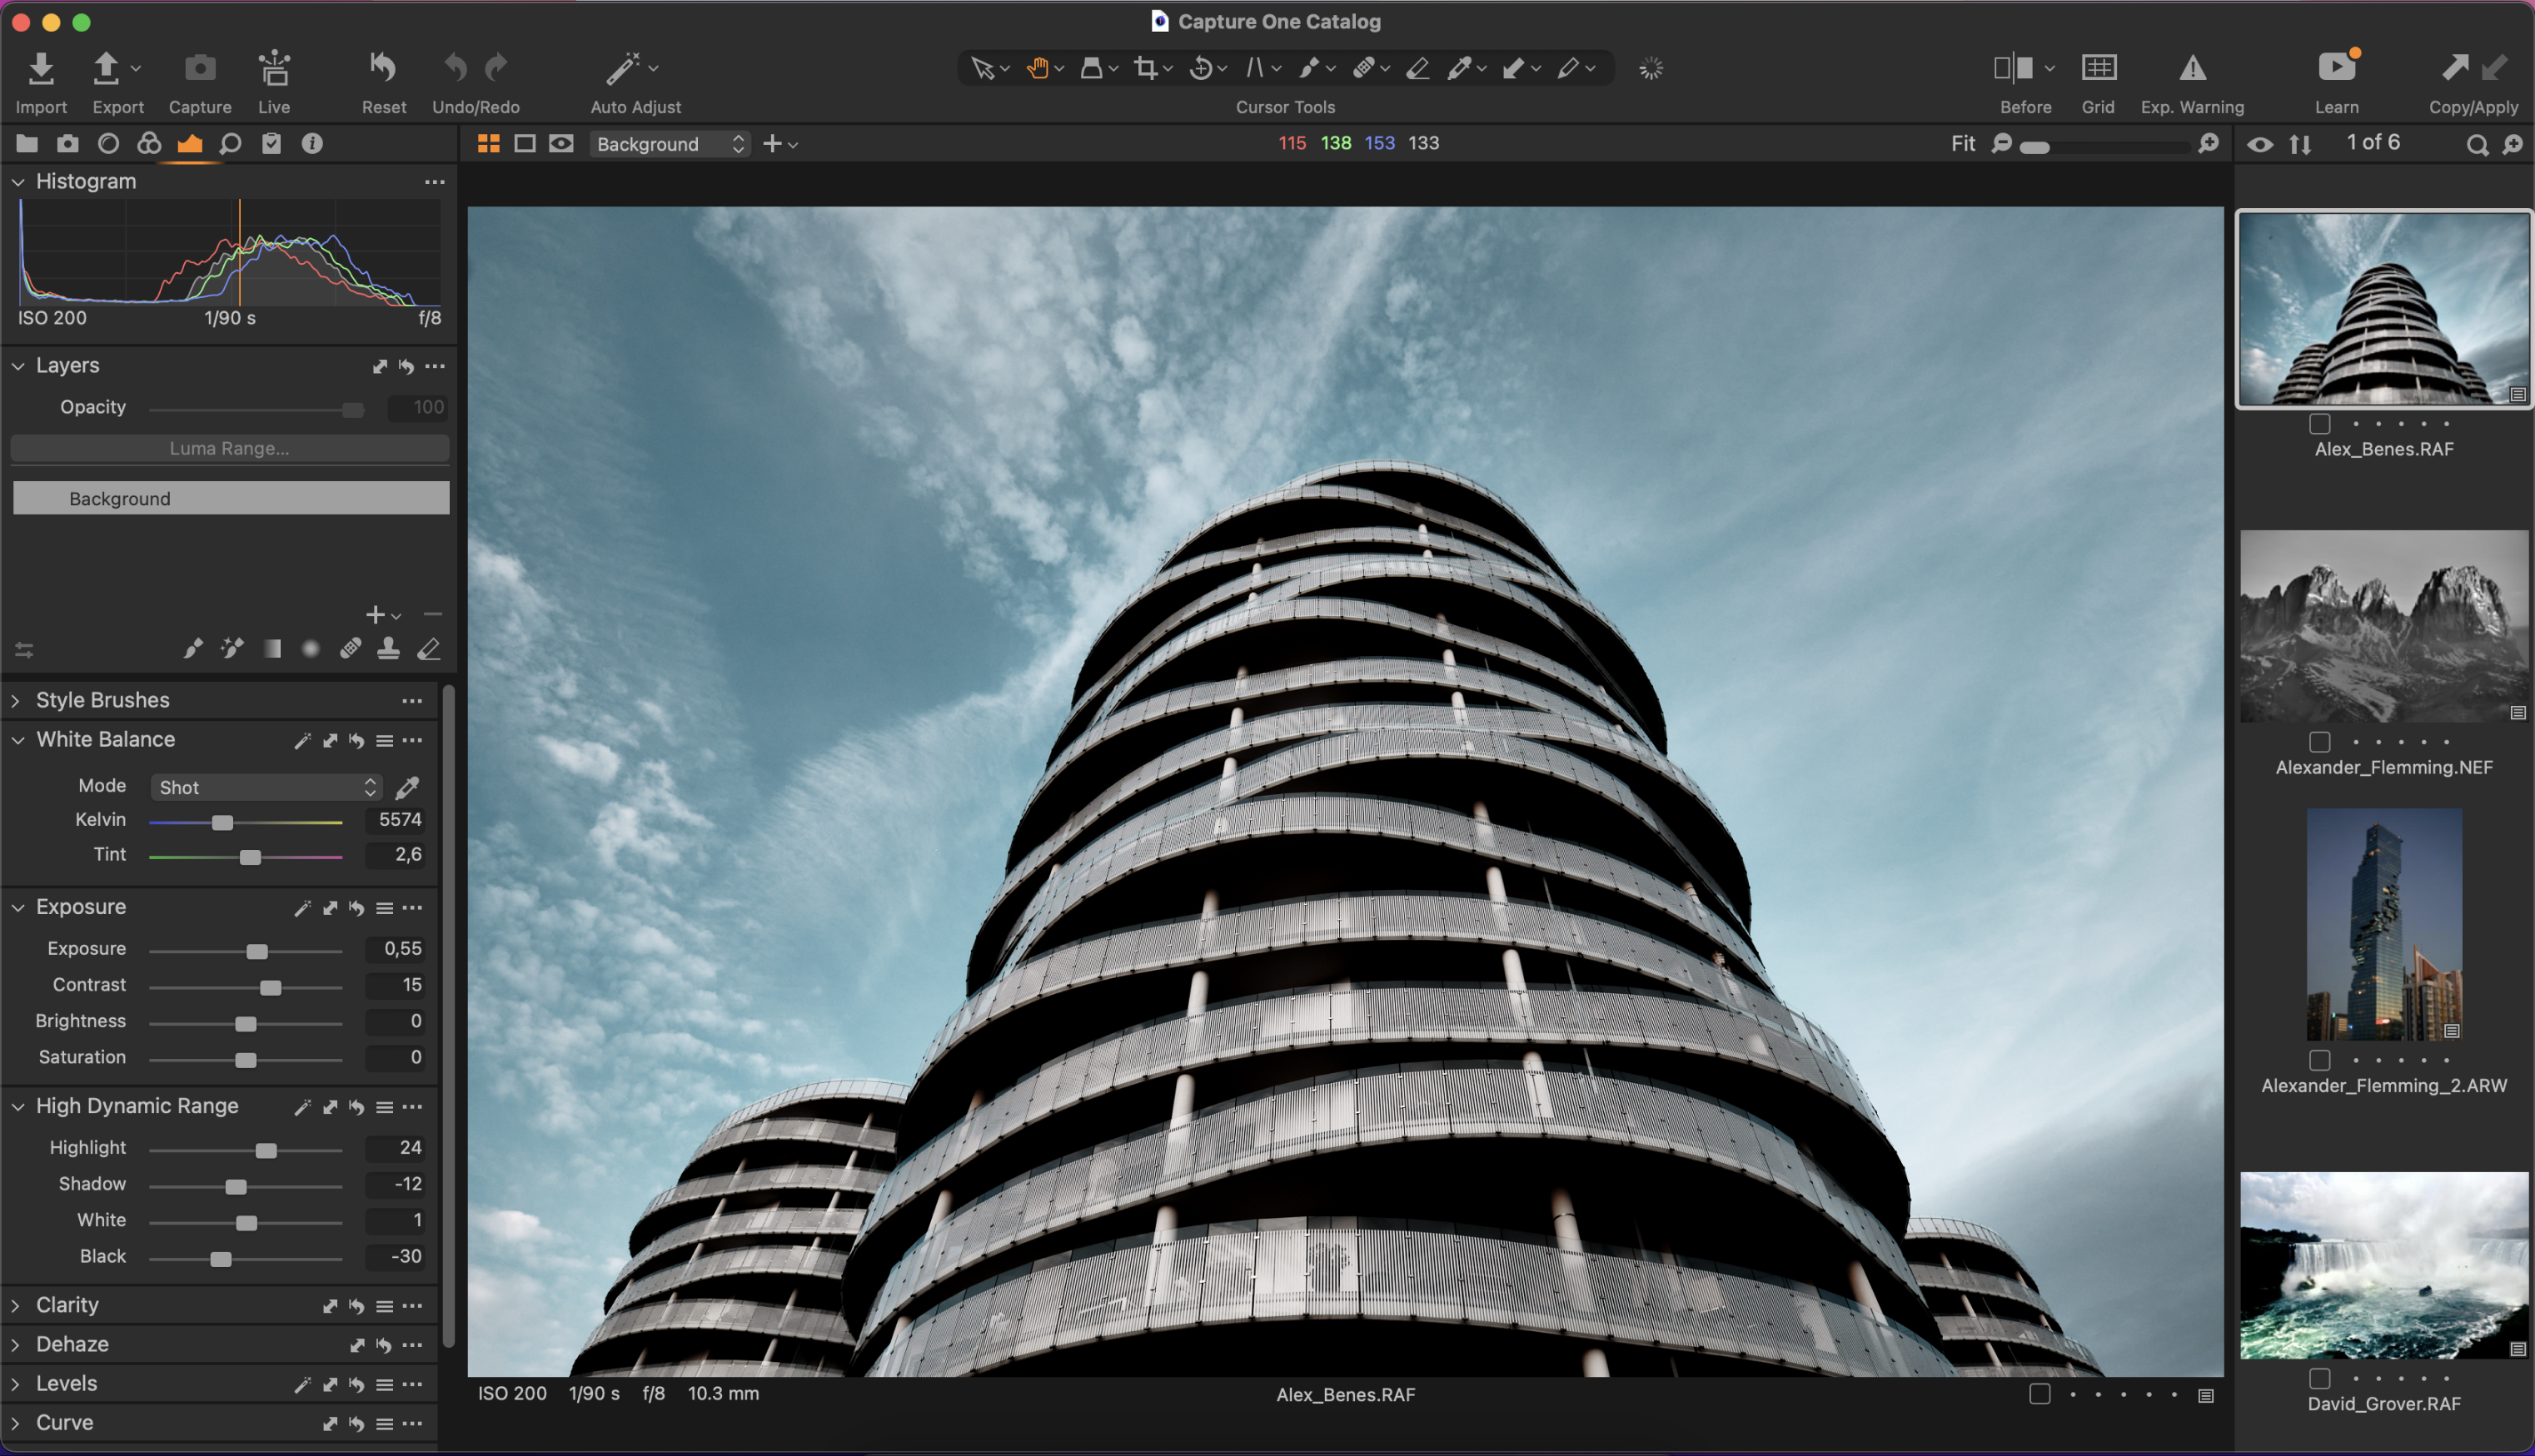Image resolution: width=2535 pixels, height=1456 pixels.
Task: Select the David_Grover.RAF waterfall thumbnail
Action: pos(2384,1265)
